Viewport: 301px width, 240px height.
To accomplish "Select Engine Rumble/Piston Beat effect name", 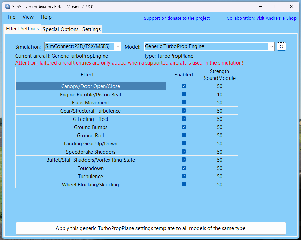I will [x=91, y=95].
